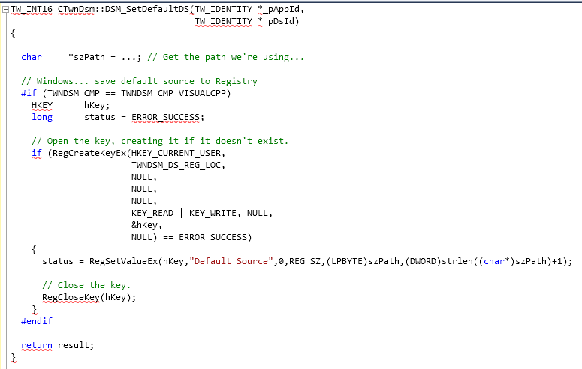Click the (LPBYTE)szPath cast
Viewport: 582px width, 369px height.
(363, 261)
